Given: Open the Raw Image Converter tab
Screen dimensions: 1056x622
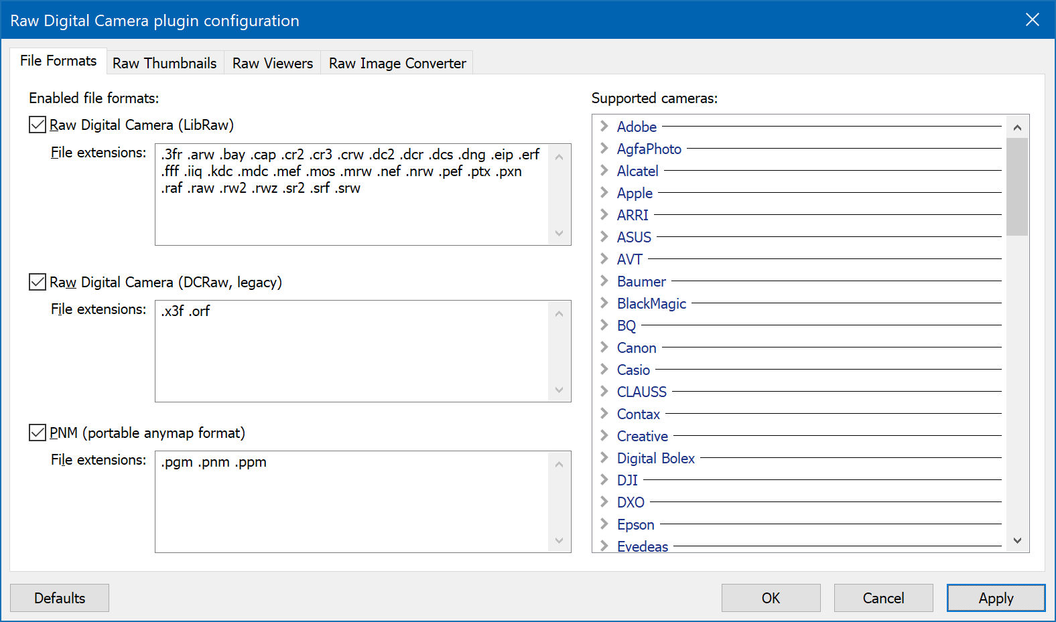Looking at the screenshot, I should (x=397, y=63).
